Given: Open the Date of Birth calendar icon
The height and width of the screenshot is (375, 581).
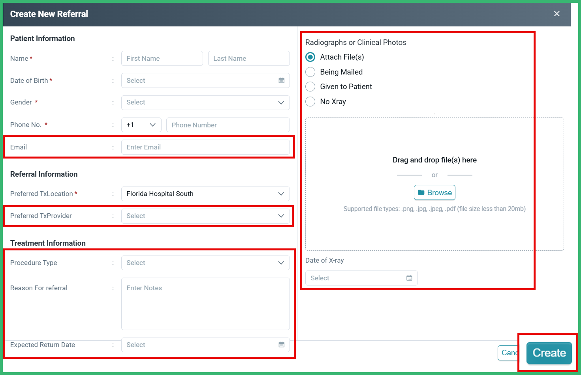Looking at the screenshot, I should 281,80.
